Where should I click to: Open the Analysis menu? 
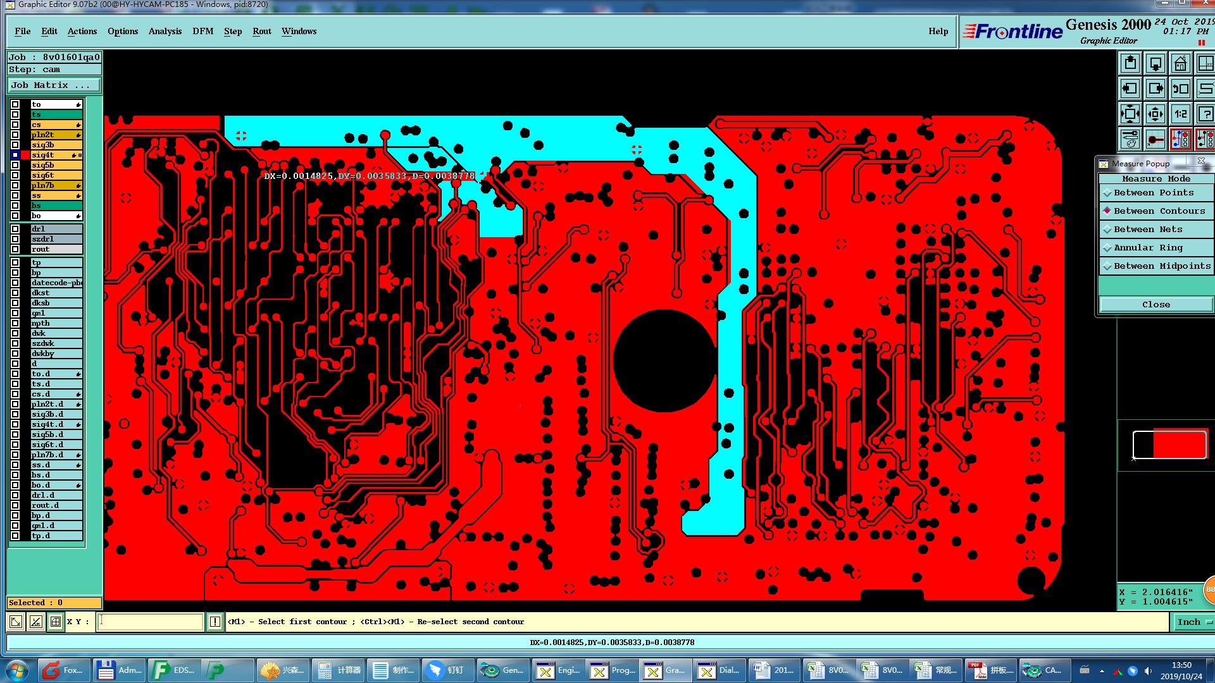(x=165, y=32)
